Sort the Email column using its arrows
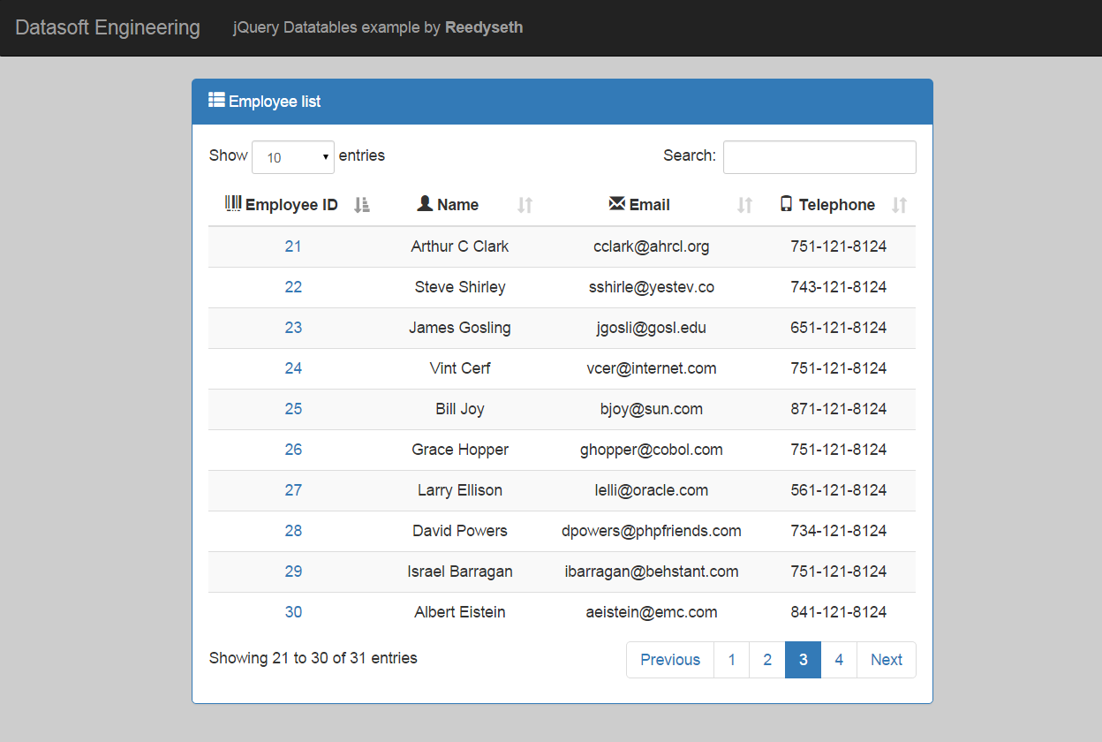The image size is (1102, 742). [744, 205]
